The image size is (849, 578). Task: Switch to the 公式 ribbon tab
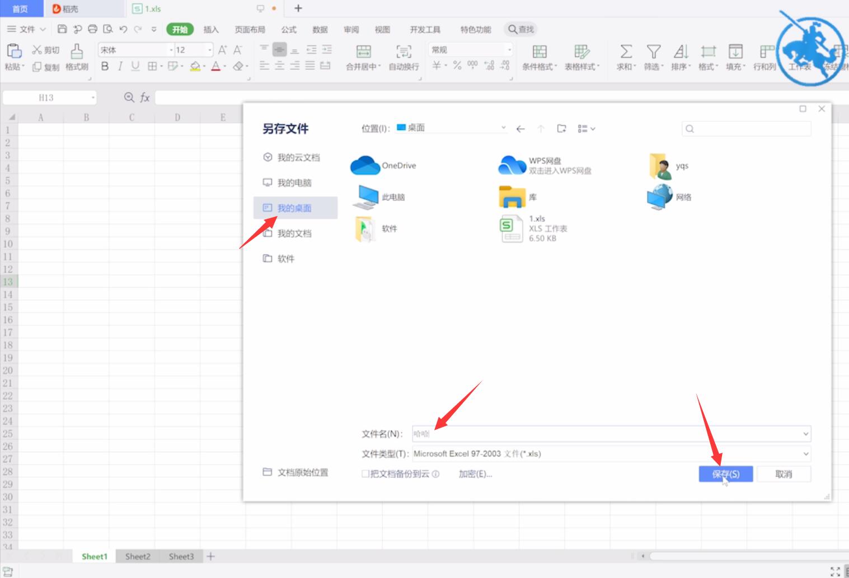[289, 30]
